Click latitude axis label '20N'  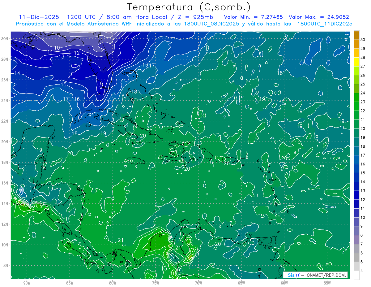pos(5,142)
